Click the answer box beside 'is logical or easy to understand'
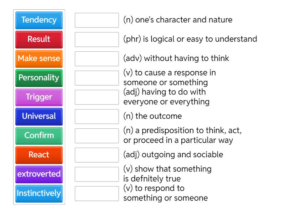 [x=97, y=40]
